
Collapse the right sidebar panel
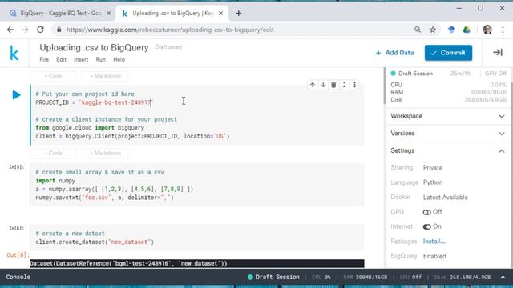(498, 53)
